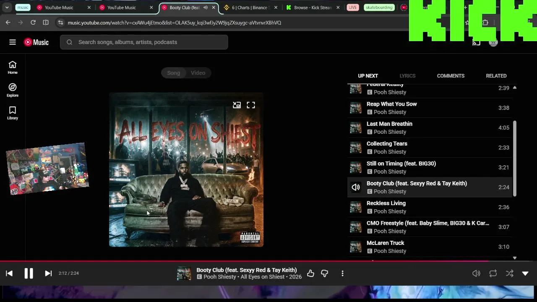Skip to the previous track

pos(9,273)
